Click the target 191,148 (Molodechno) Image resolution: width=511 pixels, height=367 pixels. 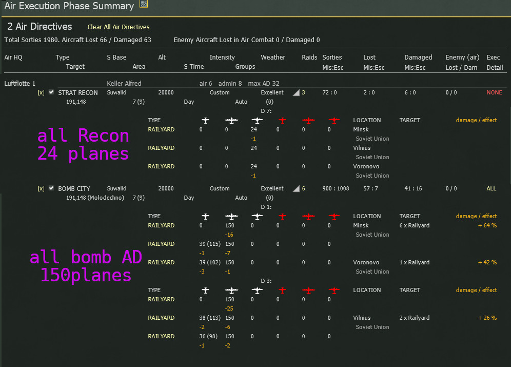pos(95,198)
